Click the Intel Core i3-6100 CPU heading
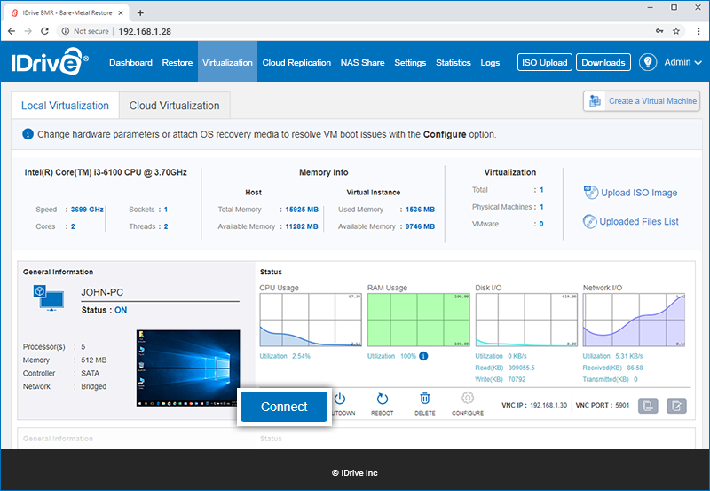710x491 pixels. click(106, 172)
